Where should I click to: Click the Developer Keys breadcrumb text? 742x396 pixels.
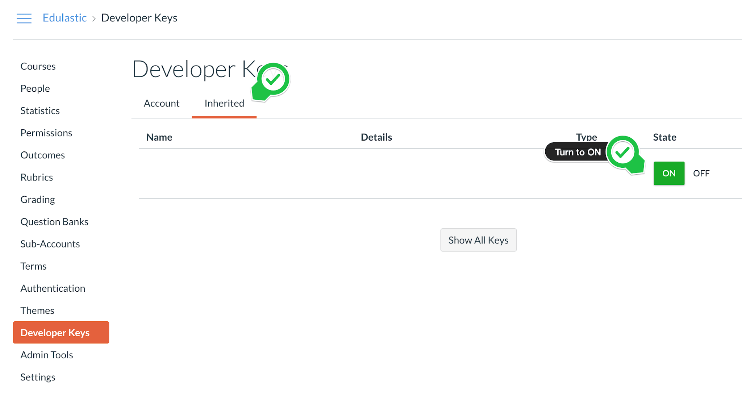click(139, 18)
